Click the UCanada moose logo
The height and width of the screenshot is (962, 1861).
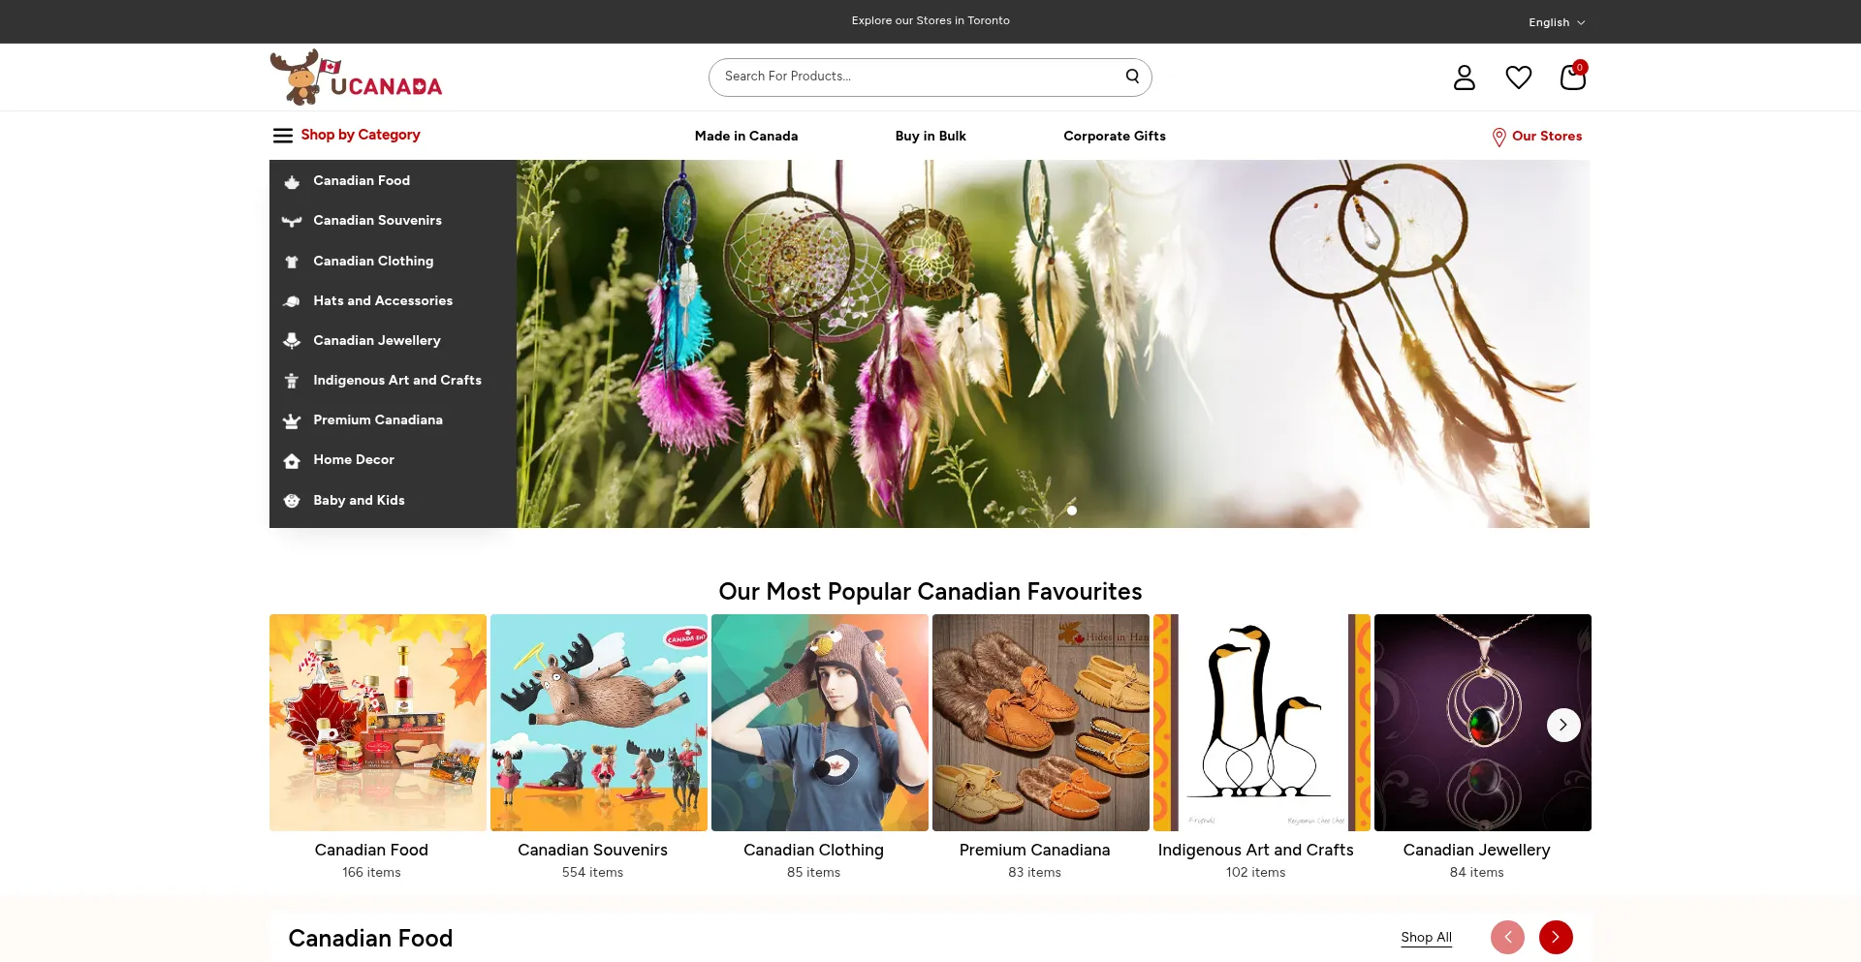click(x=356, y=77)
